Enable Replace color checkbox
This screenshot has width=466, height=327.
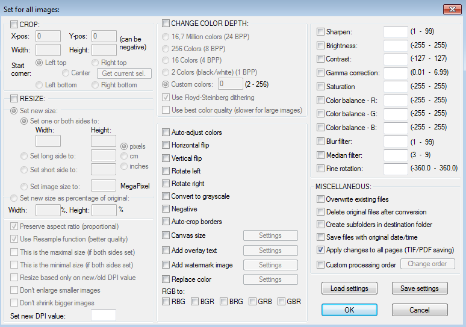pyautogui.click(x=166, y=279)
